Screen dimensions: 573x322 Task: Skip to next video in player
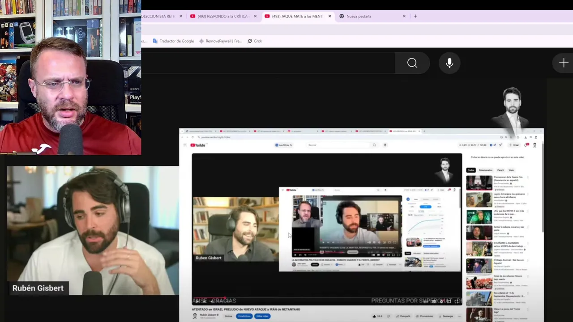pyautogui.click(x=205, y=301)
